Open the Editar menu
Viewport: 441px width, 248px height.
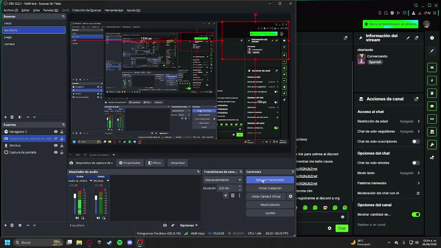coord(25,10)
